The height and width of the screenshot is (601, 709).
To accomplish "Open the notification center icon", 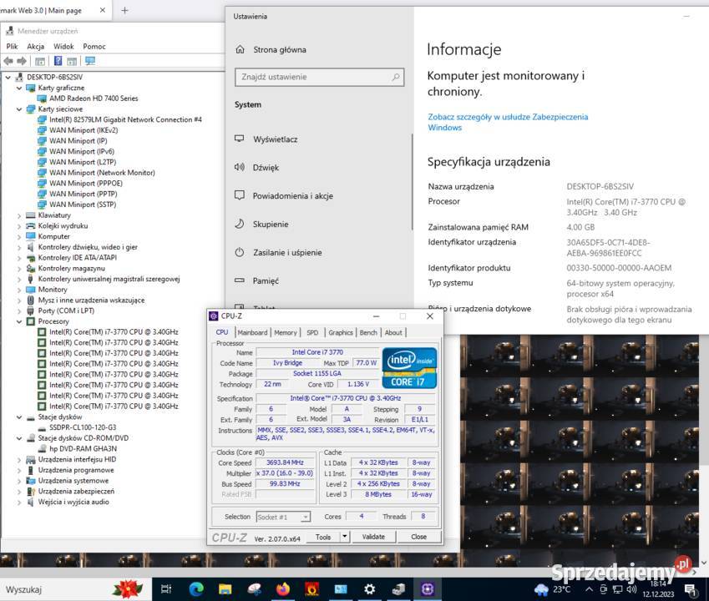I will pyautogui.click(x=690, y=589).
